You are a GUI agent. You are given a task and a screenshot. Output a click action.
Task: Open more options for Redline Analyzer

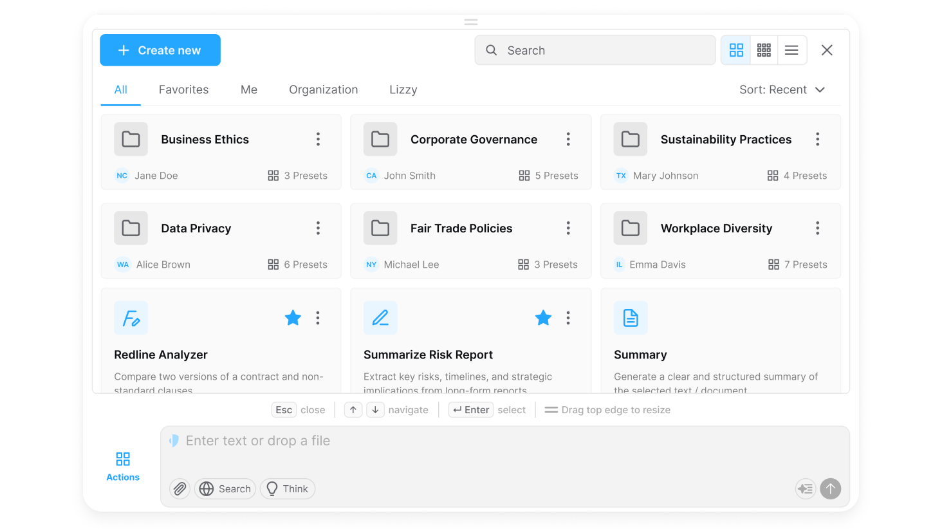click(318, 318)
